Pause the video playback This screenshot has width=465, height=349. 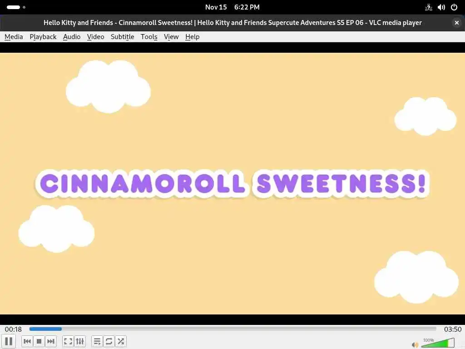[9, 341]
